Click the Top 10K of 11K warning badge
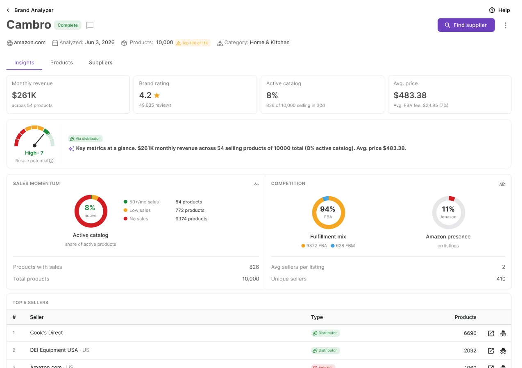 point(193,43)
